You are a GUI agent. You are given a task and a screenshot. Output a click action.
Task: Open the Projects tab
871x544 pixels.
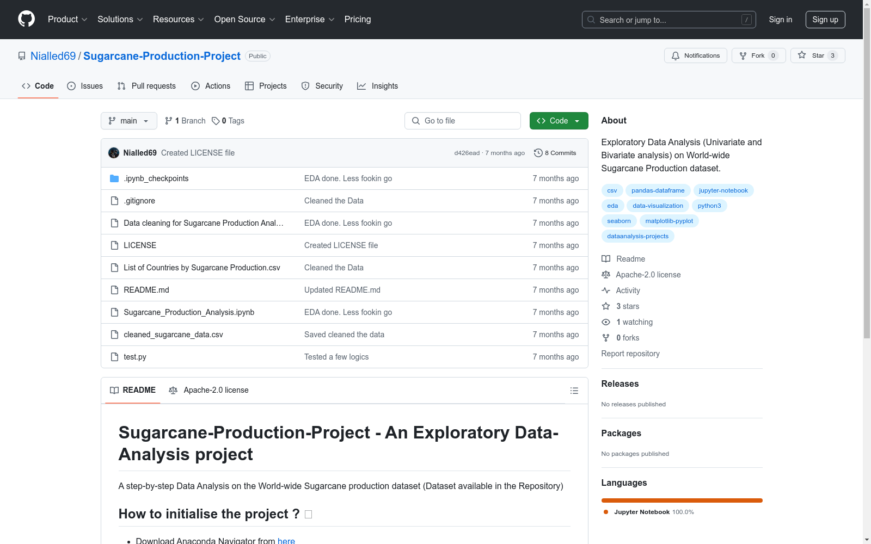click(x=266, y=86)
